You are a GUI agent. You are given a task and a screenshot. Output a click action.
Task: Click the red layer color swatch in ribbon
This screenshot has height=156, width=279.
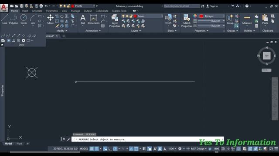(135, 16)
